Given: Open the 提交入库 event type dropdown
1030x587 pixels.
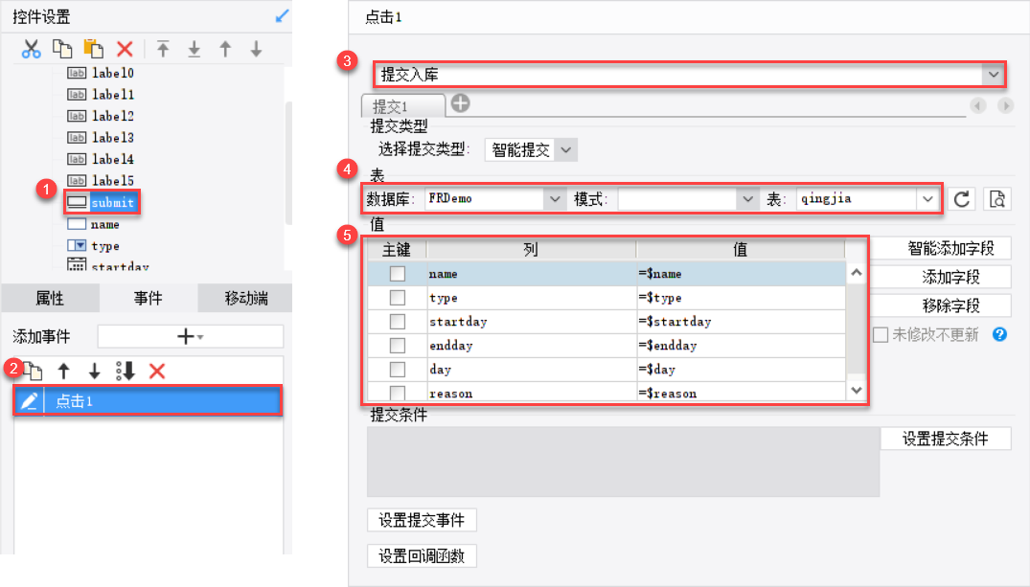Looking at the screenshot, I should [x=994, y=75].
